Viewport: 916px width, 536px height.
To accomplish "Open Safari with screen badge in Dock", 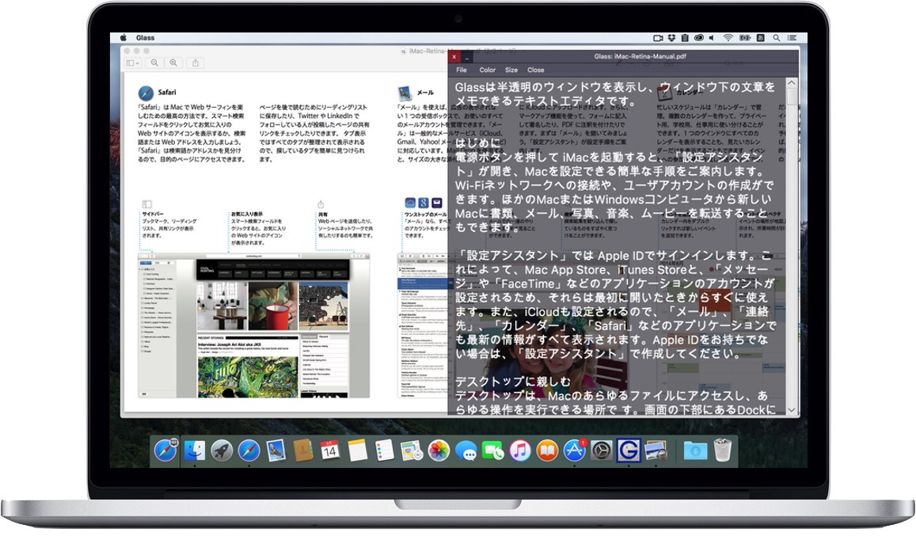I will pos(165,450).
